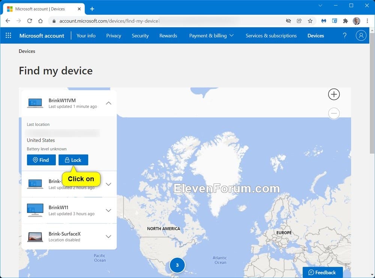The height and width of the screenshot is (278, 375).
Task: Open the Security section
Action: click(140, 36)
